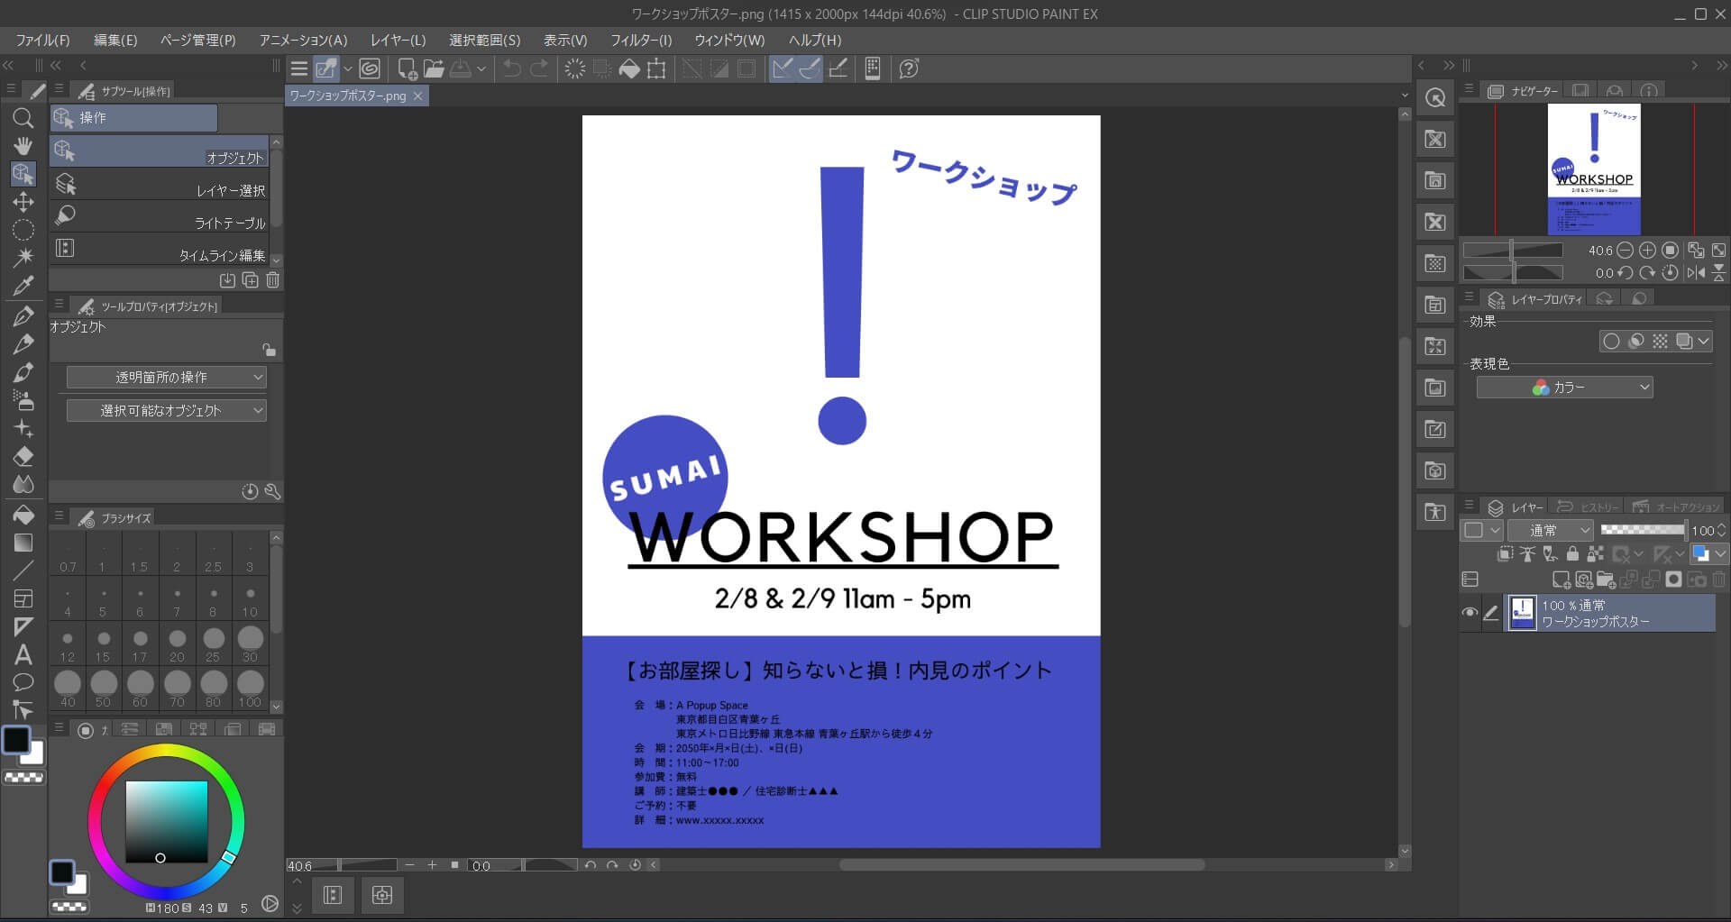
Task: Open 選択可能なオブジェクト dropdown
Action: 167,411
